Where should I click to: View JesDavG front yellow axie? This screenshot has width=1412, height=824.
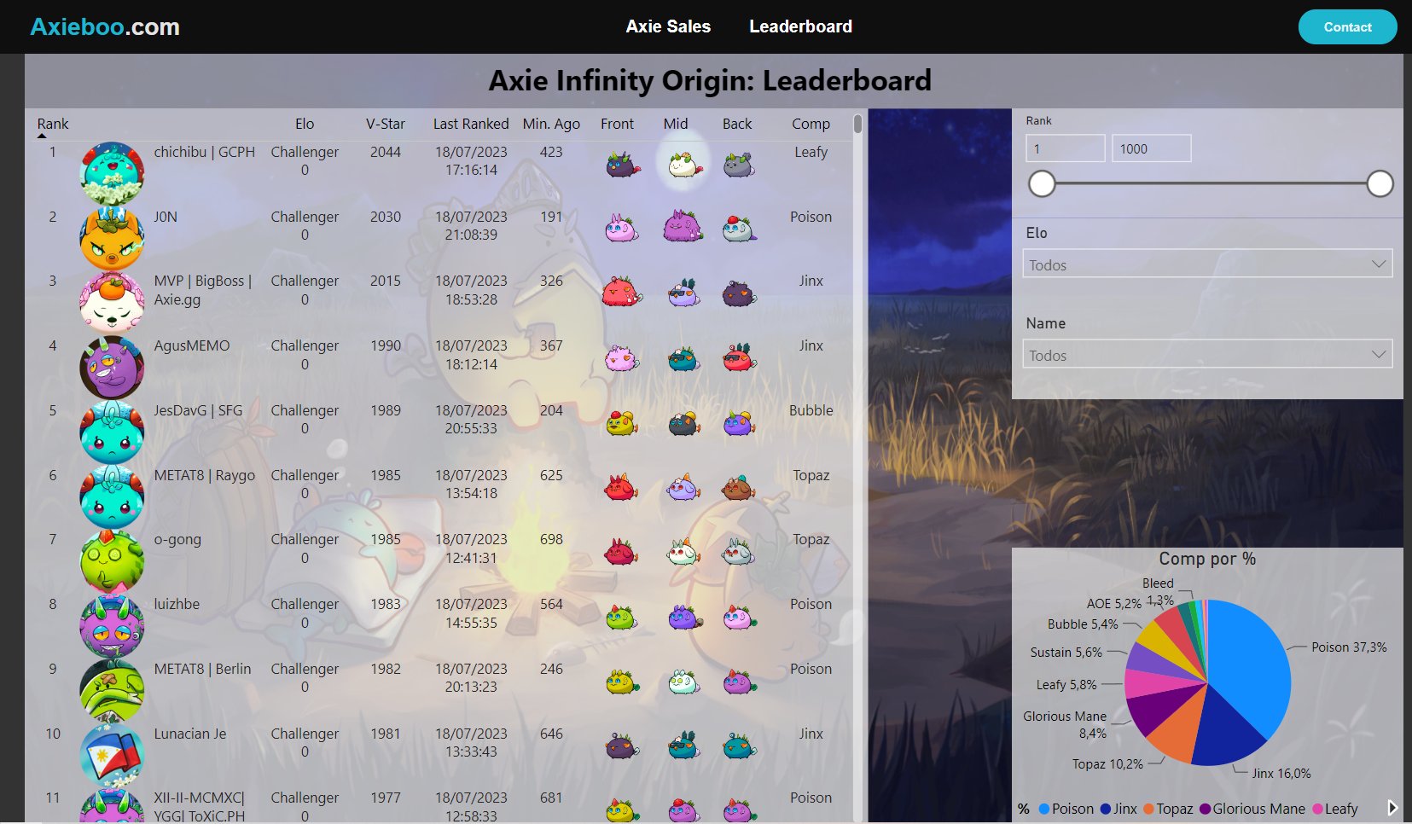(622, 423)
